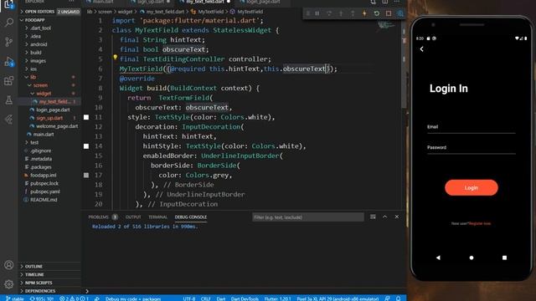Tap the Android back navigation button
The width and height of the screenshot is (536, 301).
438,258
